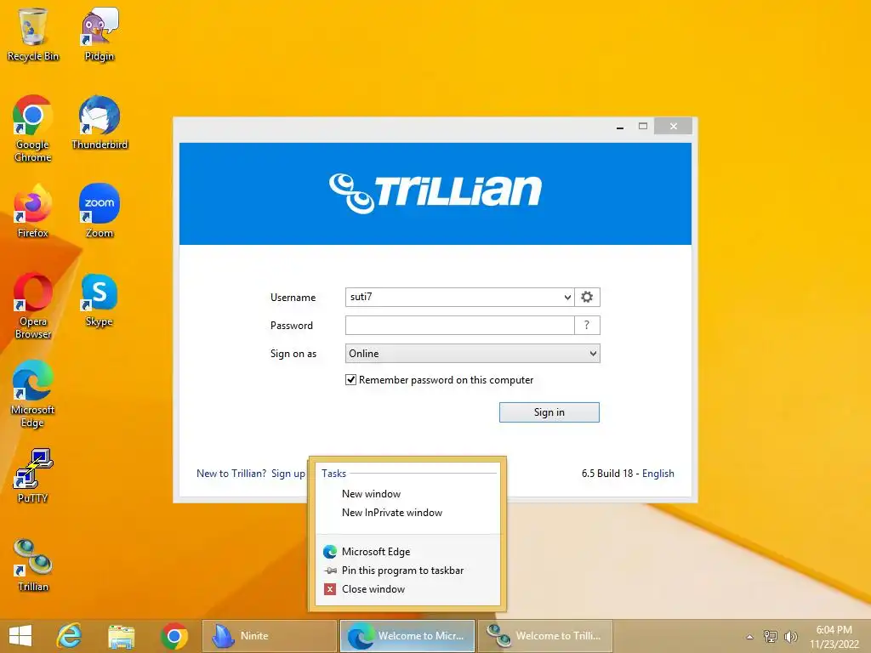Open the Recycle Bin desktop icon
The image size is (871, 653).
pyautogui.click(x=33, y=34)
